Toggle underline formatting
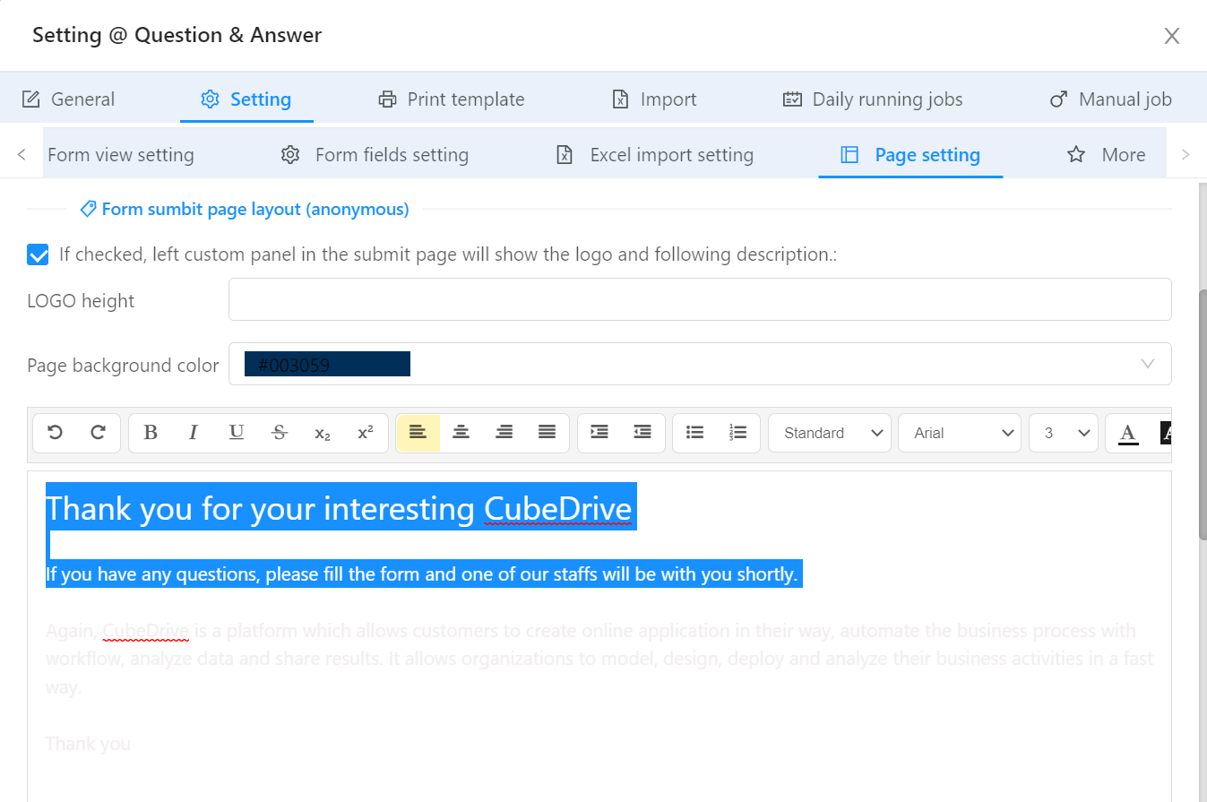 237,433
